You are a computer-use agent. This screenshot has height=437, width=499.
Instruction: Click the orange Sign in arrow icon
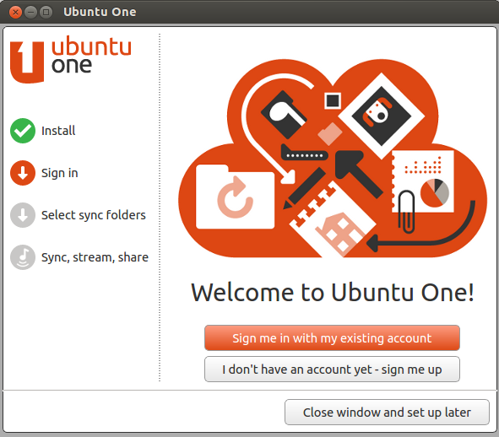pyautogui.click(x=23, y=173)
